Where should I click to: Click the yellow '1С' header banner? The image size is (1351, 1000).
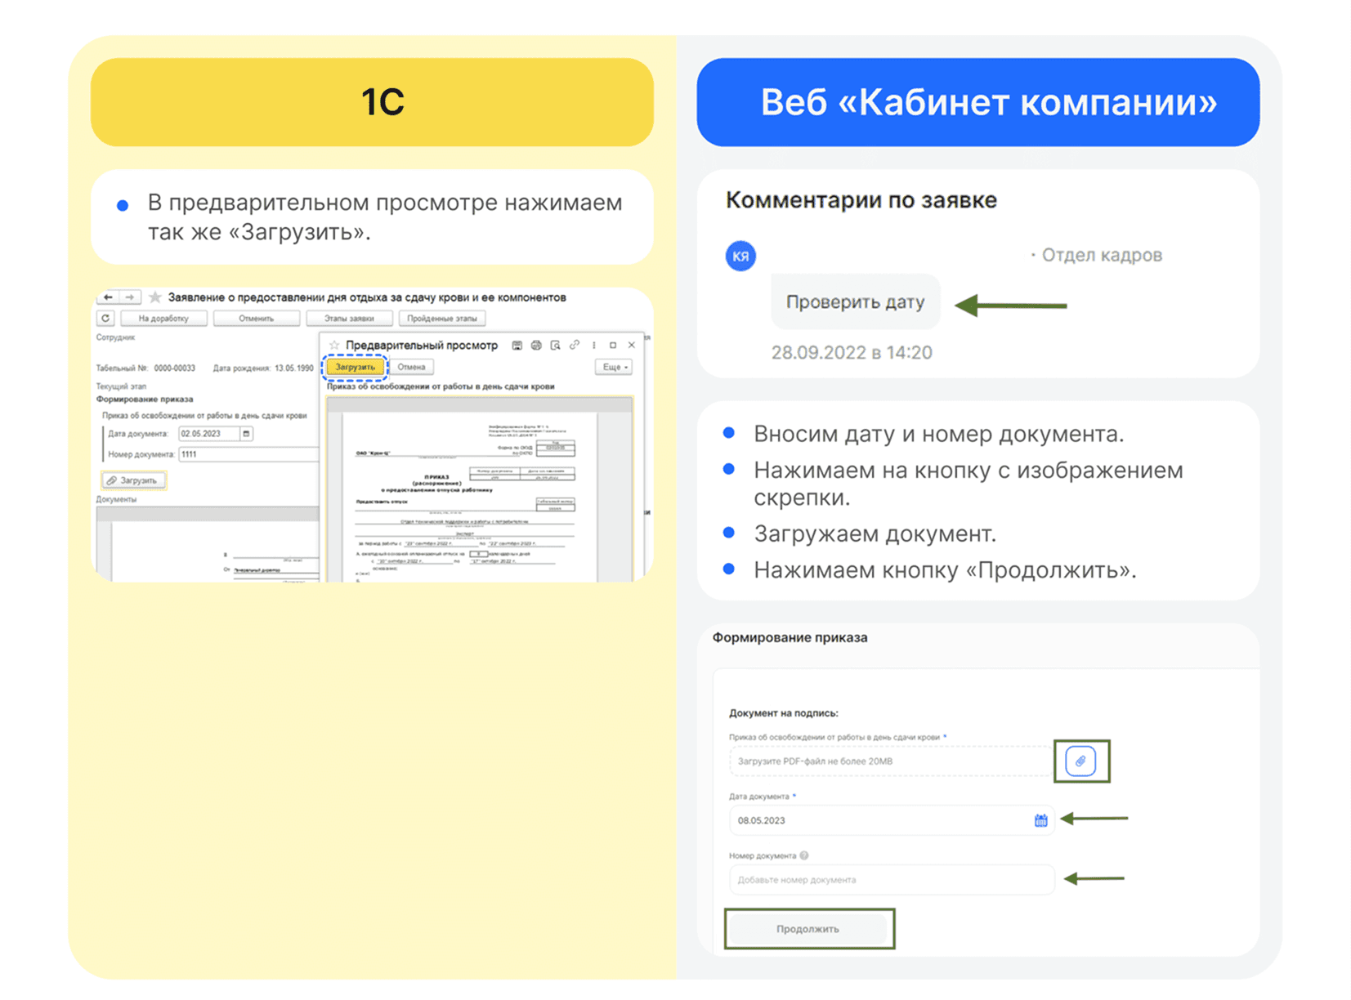(x=372, y=102)
